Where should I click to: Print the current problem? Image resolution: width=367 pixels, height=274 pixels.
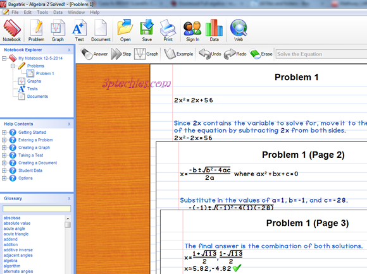click(x=168, y=30)
